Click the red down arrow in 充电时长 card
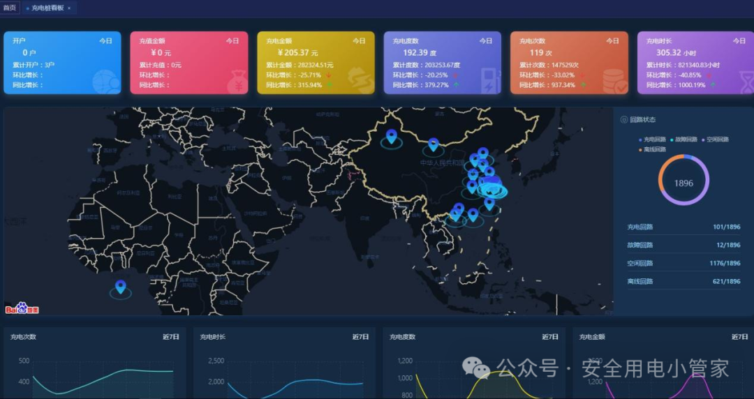This screenshot has height=399, width=754. pyautogui.click(x=709, y=75)
